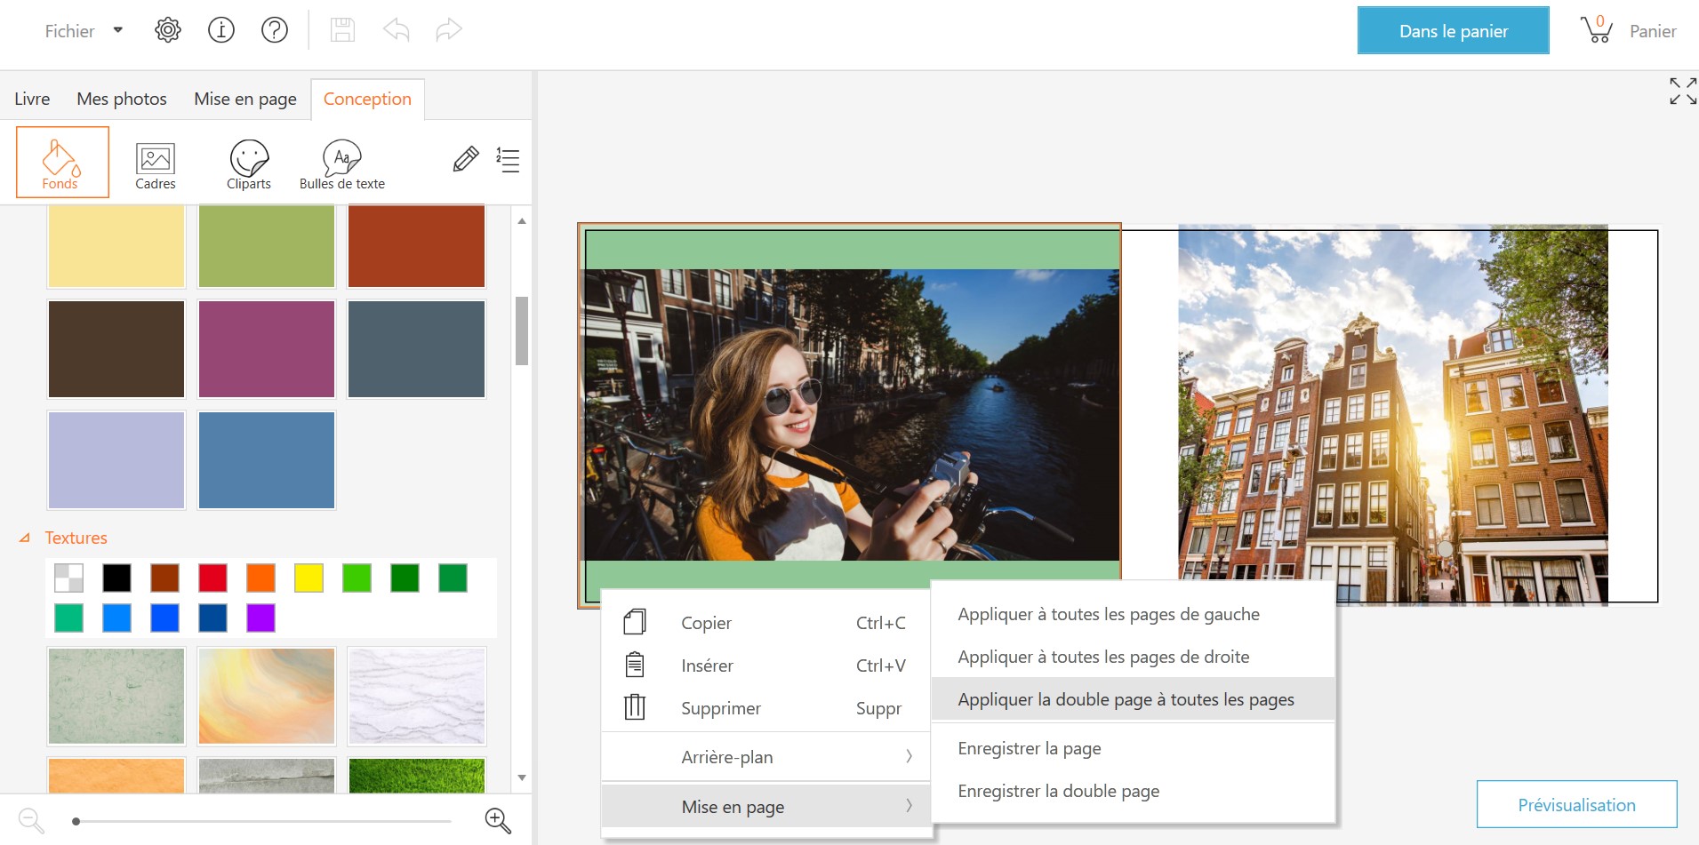The image size is (1699, 845).
Task: Click the backgrounds panel scrollbar thumb
Action: click(522, 331)
